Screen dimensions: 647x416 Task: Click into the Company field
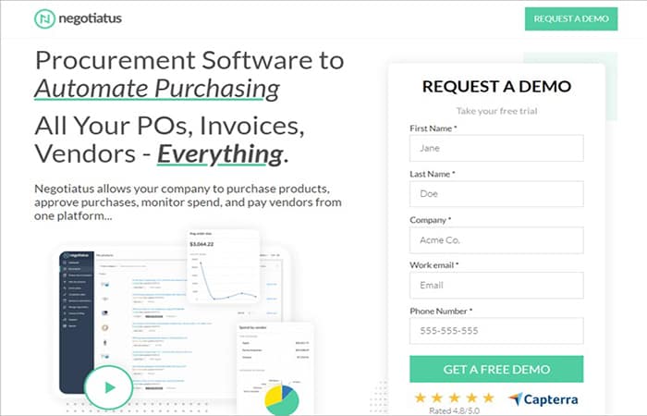pyautogui.click(x=496, y=239)
